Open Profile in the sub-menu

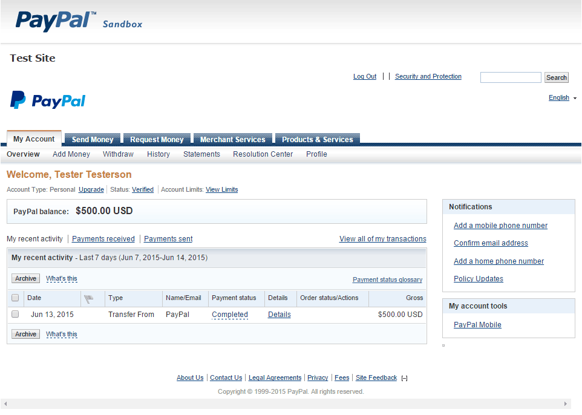[316, 154]
